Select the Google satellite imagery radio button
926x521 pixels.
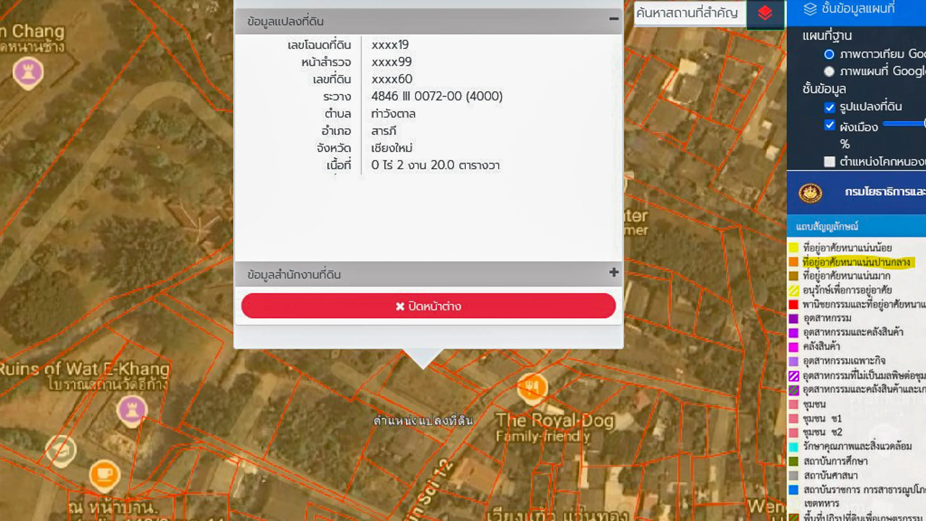(x=829, y=54)
